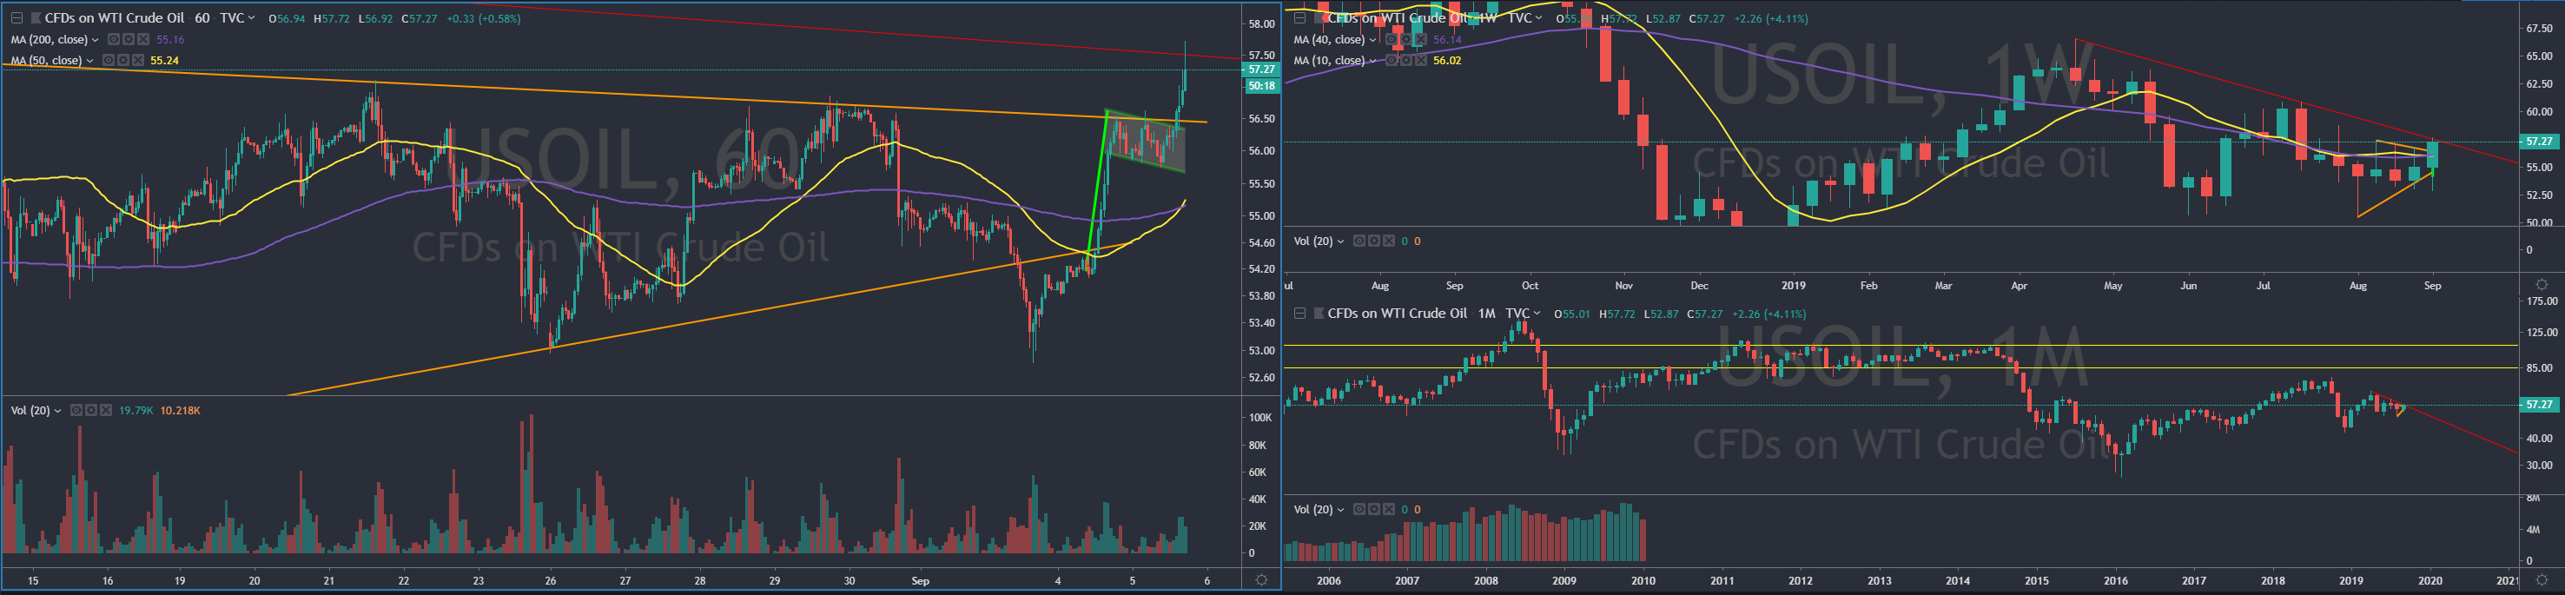This screenshot has height=595, width=2565.
Task: Expand Vol (20) menu on weekly chart
Action: 1341,241
